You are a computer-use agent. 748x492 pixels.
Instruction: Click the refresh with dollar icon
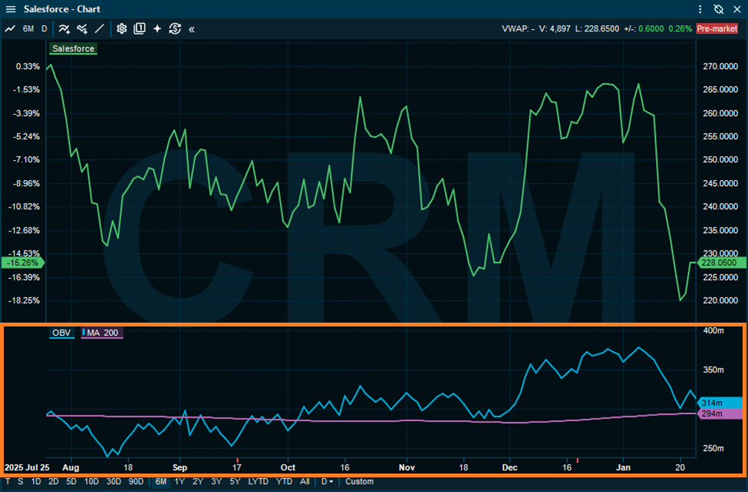click(175, 28)
